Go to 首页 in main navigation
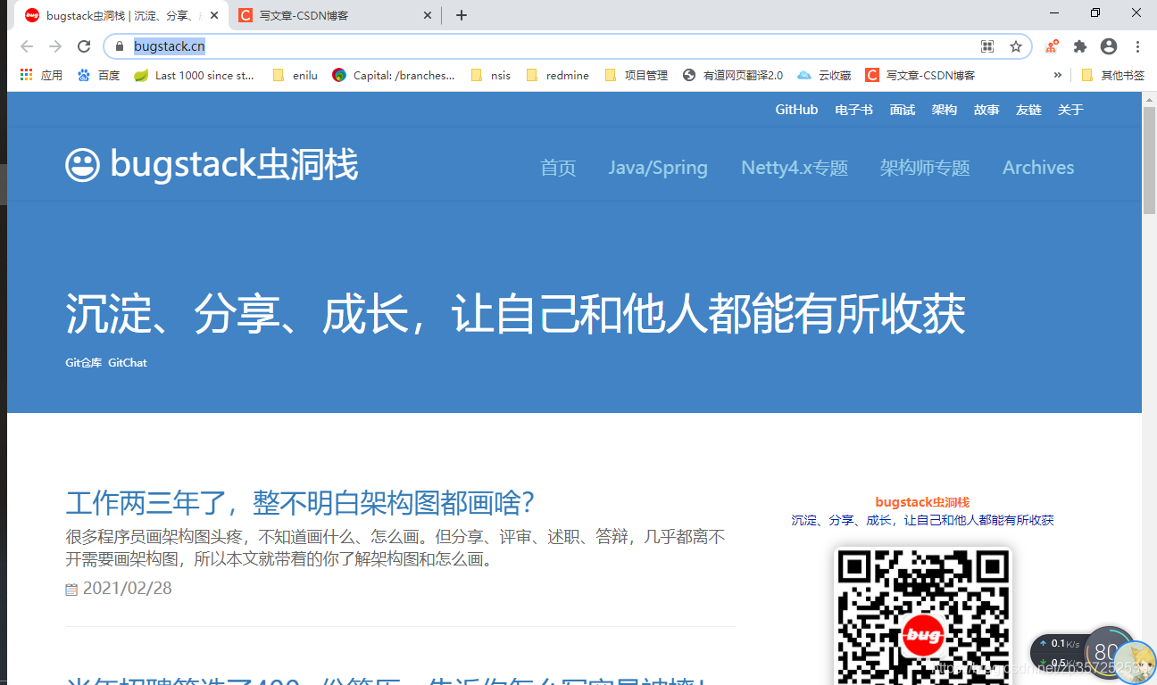This screenshot has width=1157, height=685. 559,168
